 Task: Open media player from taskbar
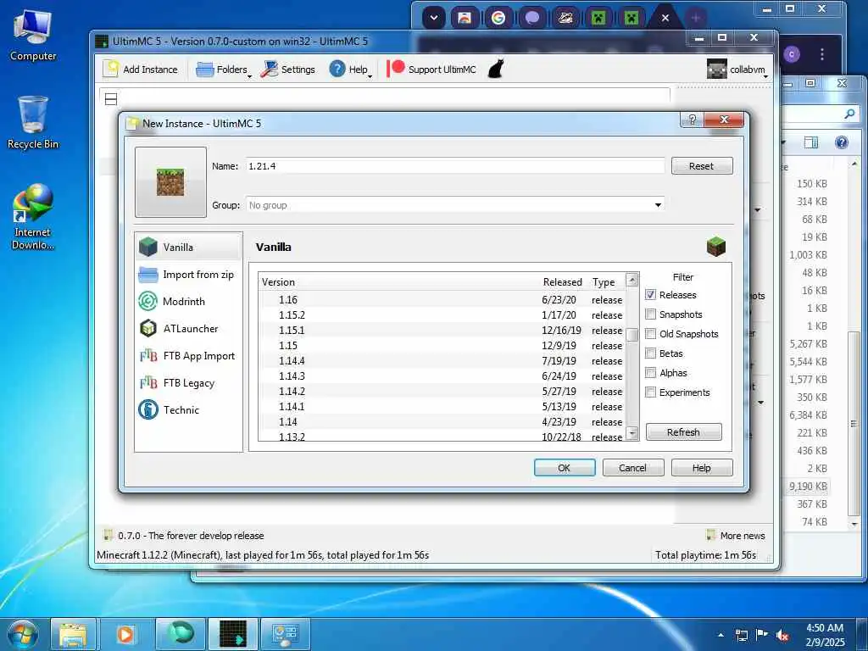coord(125,634)
